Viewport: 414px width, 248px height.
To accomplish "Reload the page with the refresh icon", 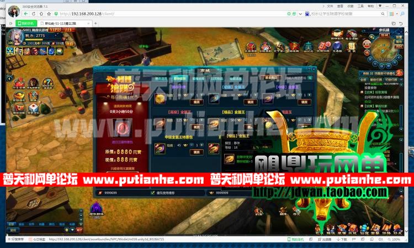I will pyautogui.click(x=34, y=14).
